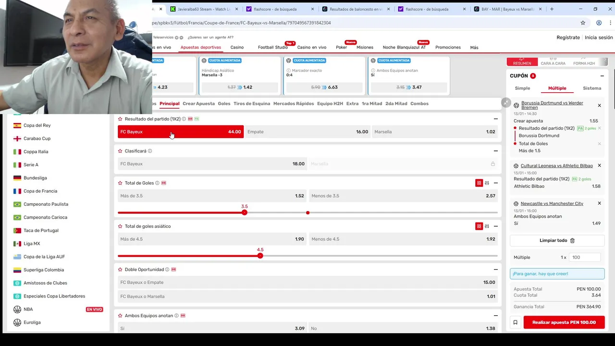Favorite the Resultado del partido (1X2) market
The image size is (615, 346).
coord(120,119)
